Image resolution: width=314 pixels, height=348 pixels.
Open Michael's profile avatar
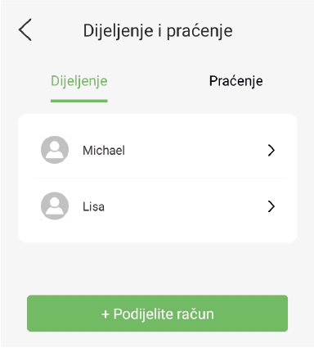click(x=55, y=150)
